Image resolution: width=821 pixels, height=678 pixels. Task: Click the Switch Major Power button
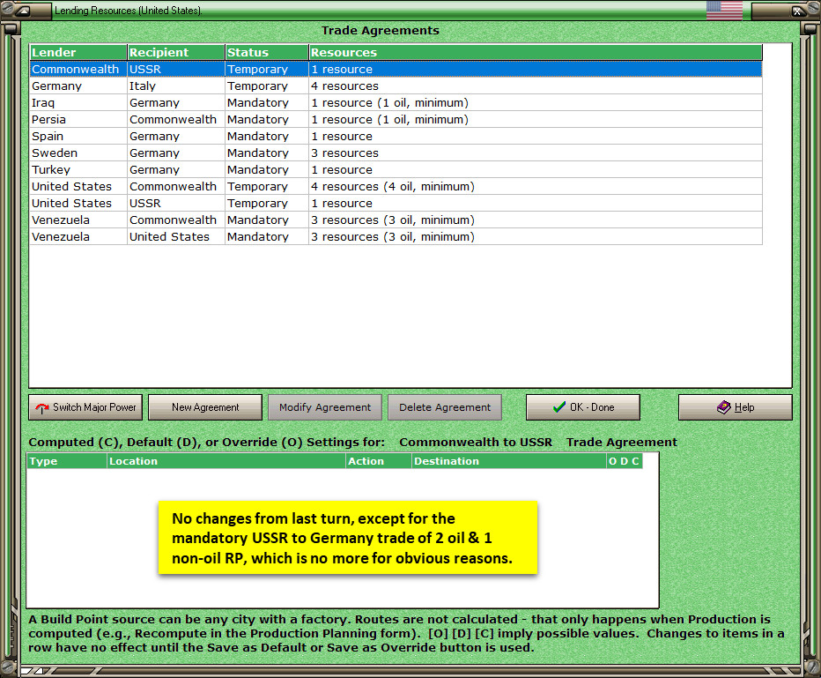click(x=85, y=407)
